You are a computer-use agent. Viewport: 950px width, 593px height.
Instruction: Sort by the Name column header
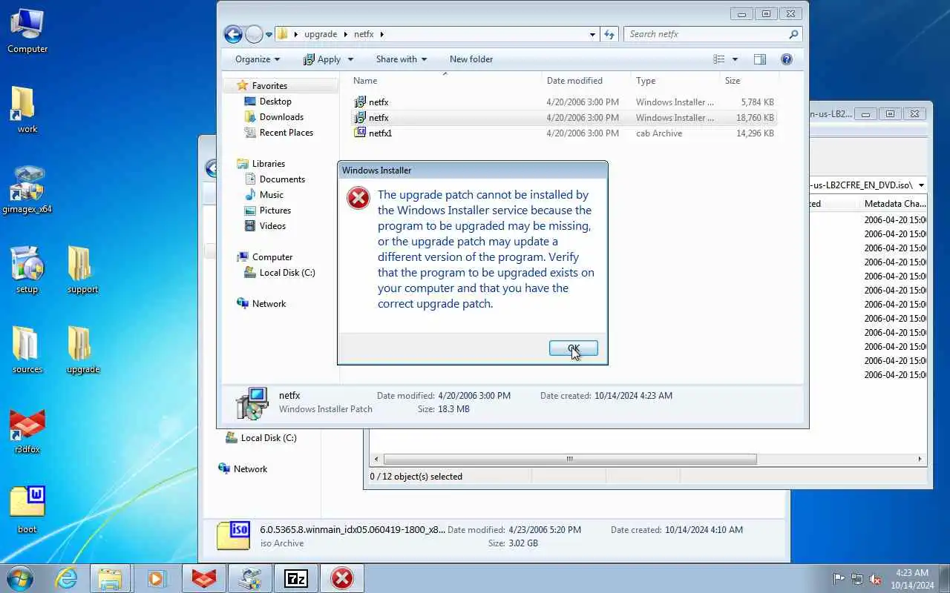click(x=445, y=81)
